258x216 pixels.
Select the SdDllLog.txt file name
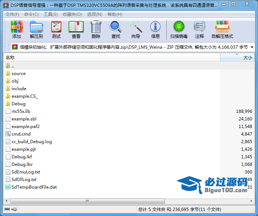point(24,179)
